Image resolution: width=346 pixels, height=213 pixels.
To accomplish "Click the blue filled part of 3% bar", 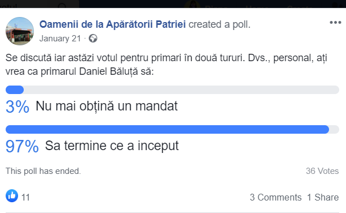I will point(15,90).
